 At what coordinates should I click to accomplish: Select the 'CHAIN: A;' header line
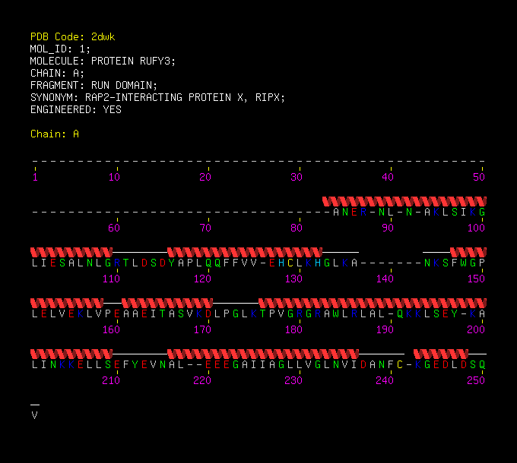point(57,73)
